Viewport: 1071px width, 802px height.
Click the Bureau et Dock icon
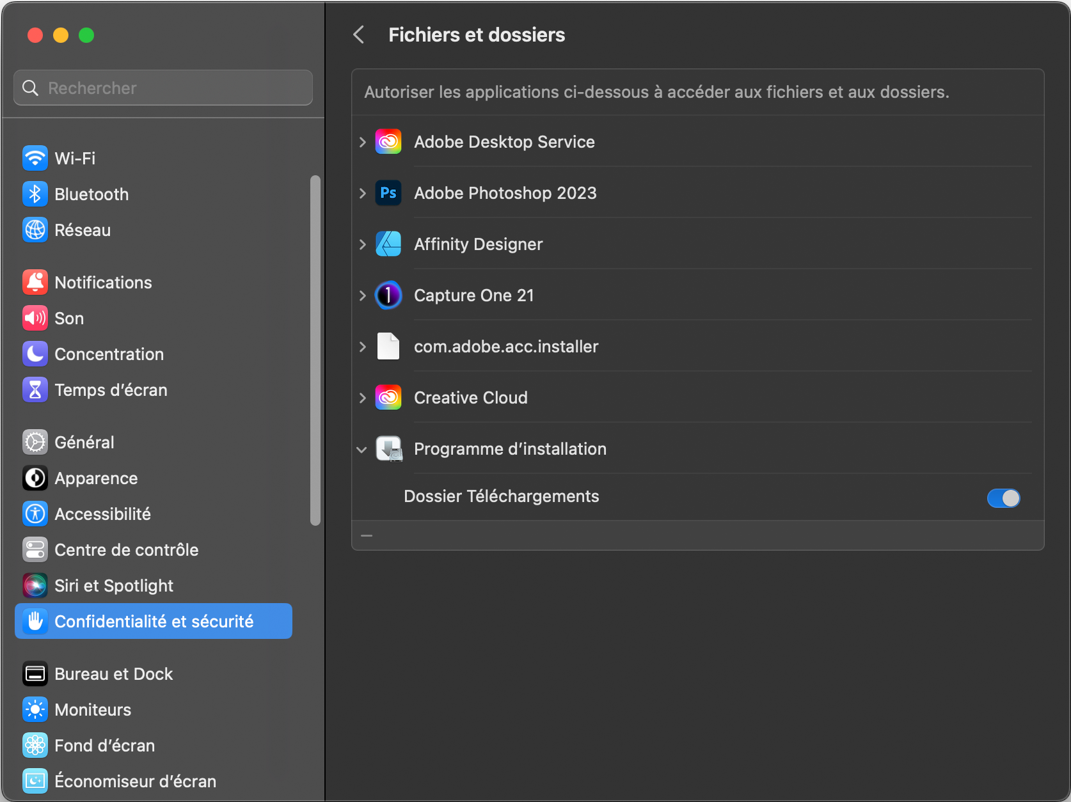tap(35, 673)
